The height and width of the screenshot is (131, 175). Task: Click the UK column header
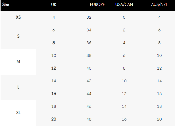(x=54, y=5)
